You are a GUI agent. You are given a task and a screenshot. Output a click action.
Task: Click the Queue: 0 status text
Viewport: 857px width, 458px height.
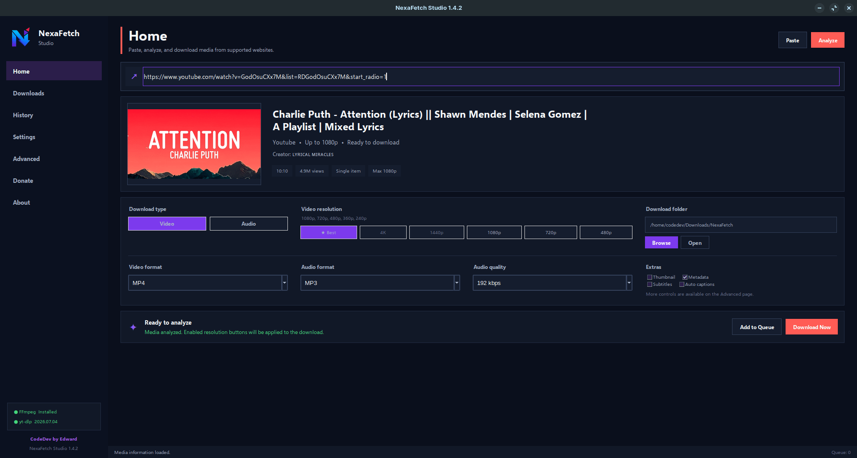click(x=841, y=453)
